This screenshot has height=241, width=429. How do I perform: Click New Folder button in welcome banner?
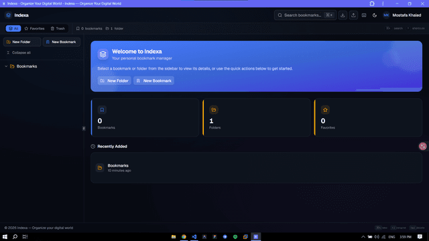115,80
